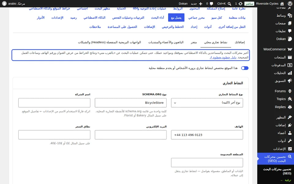294x184 pixels.
Task: Click Dokan in the top admin bar
Action: [x=183, y=4]
